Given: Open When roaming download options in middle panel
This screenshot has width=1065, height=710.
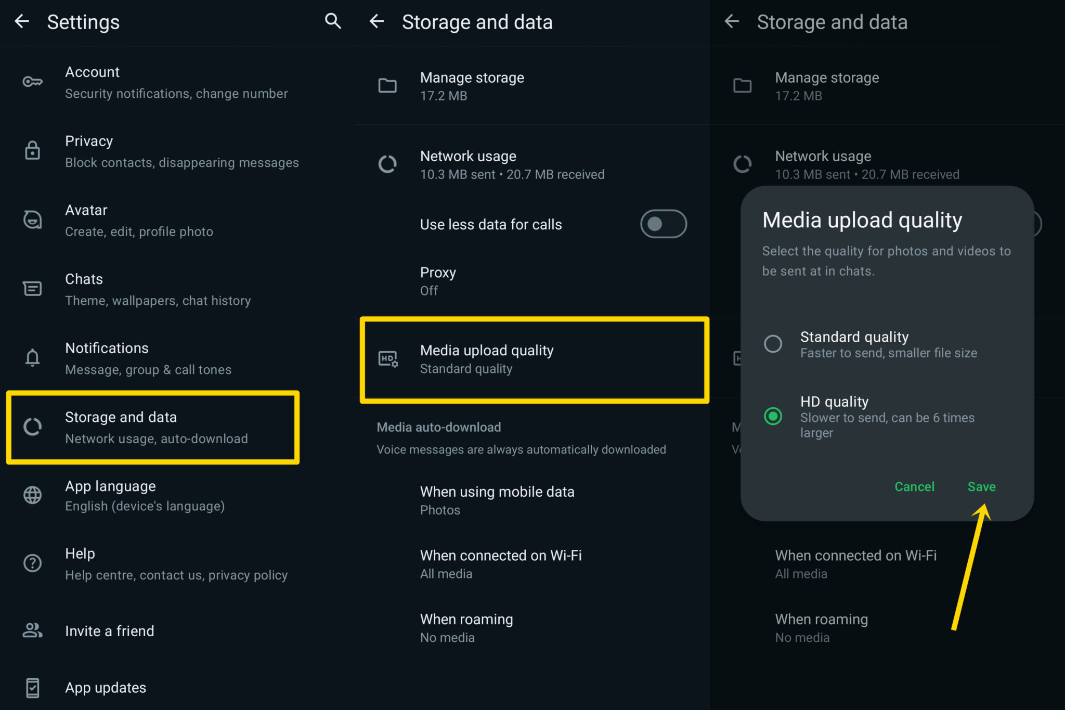Looking at the screenshot, I should [466, 628].
